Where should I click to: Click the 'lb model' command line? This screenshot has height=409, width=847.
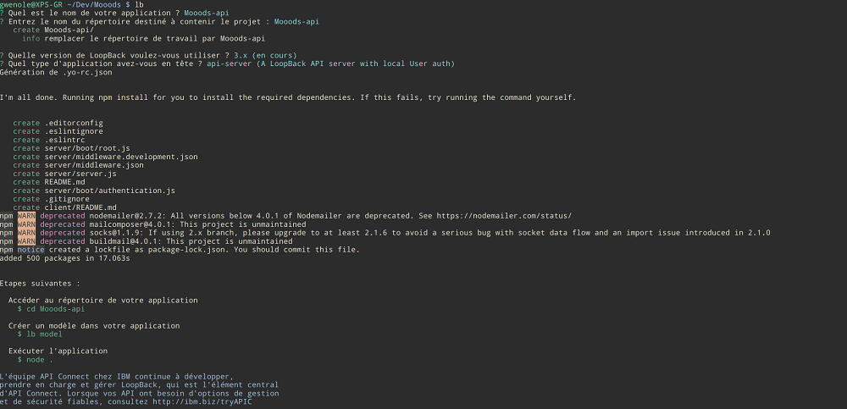click(40, 334)
